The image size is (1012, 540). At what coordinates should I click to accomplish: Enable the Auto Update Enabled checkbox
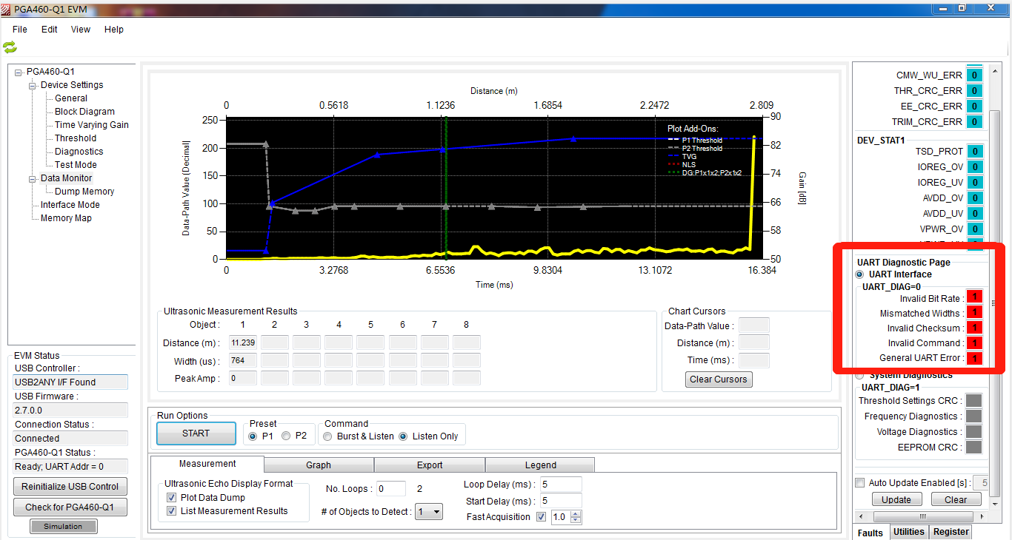(859, 482)
